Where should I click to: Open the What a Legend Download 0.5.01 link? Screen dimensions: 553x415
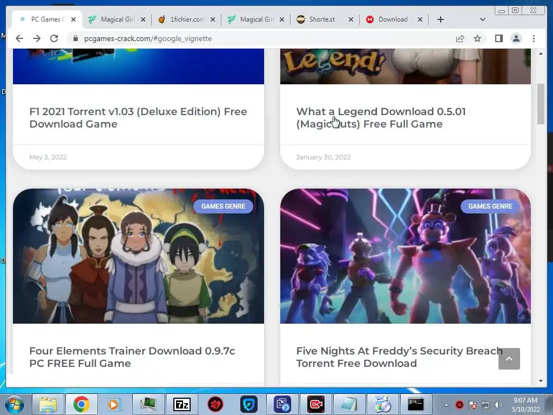click(381, 117)
